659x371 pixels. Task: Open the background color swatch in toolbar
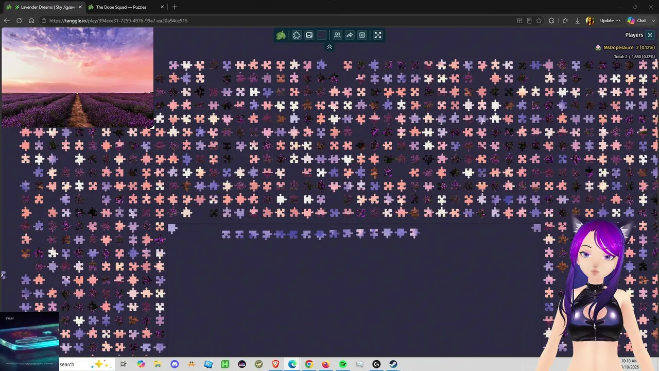322,35
